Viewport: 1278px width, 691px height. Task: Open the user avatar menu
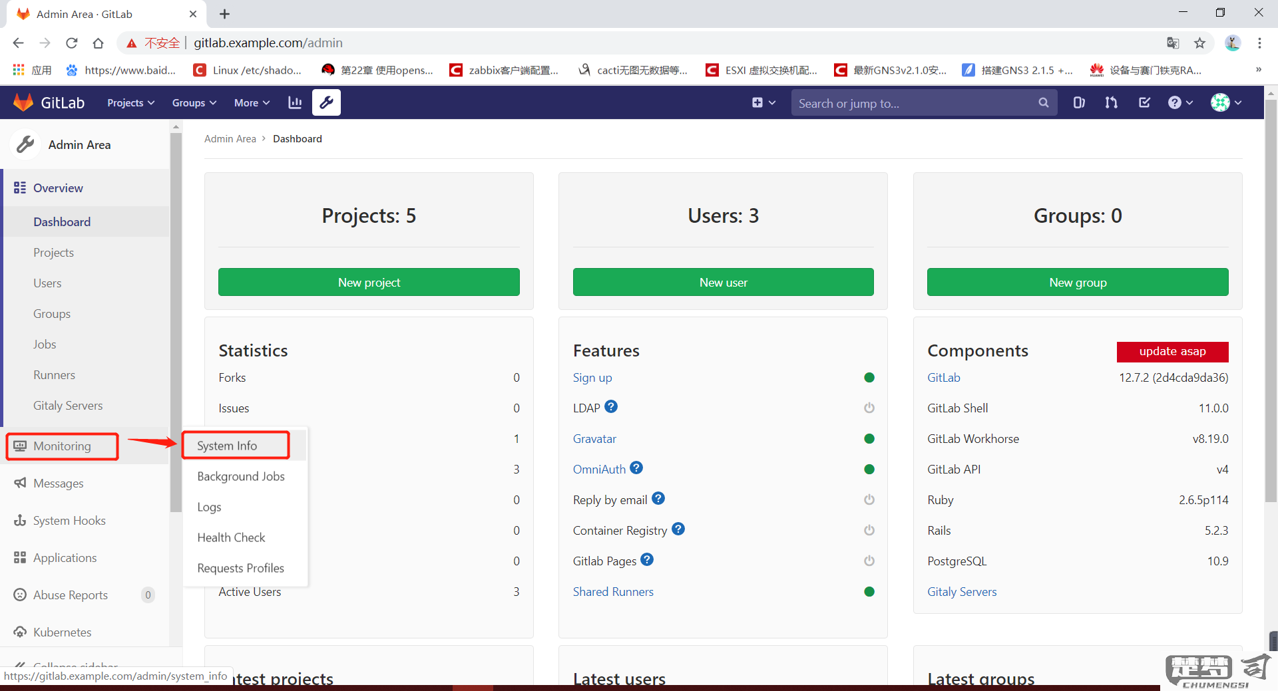coord(1225,102)
